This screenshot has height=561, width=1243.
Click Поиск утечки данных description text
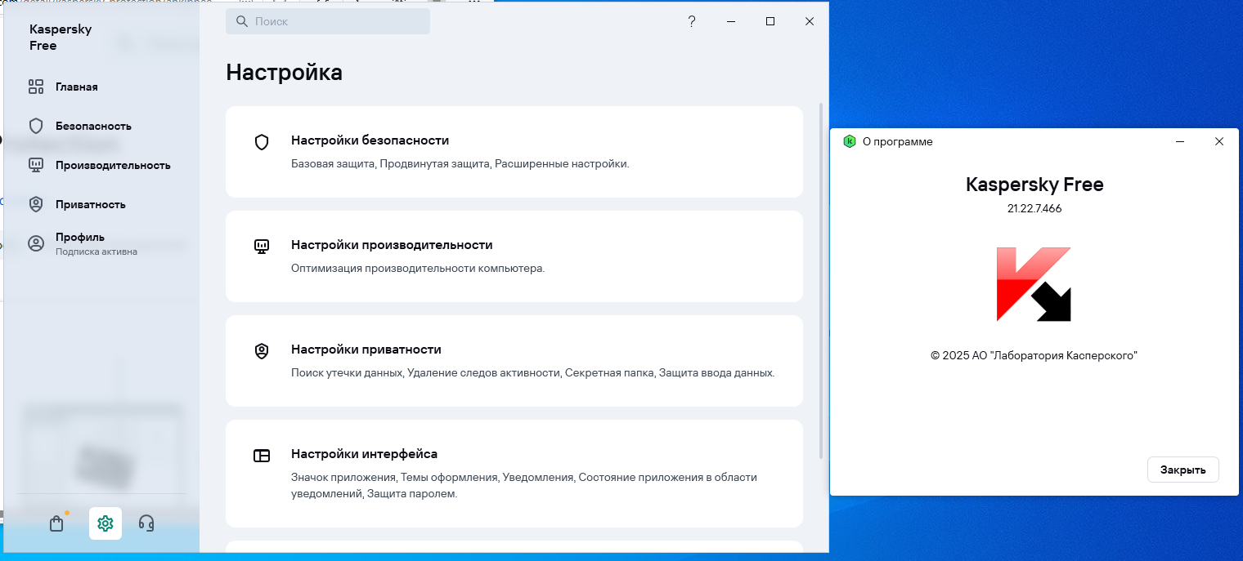(x=533, y=372)
